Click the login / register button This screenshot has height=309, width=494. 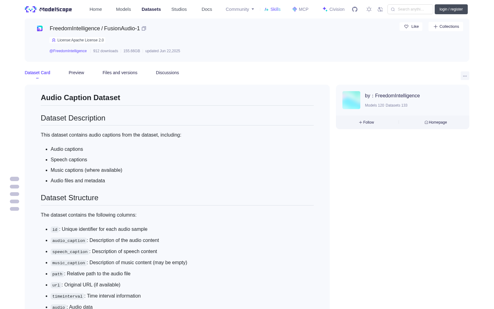(451, 9)
